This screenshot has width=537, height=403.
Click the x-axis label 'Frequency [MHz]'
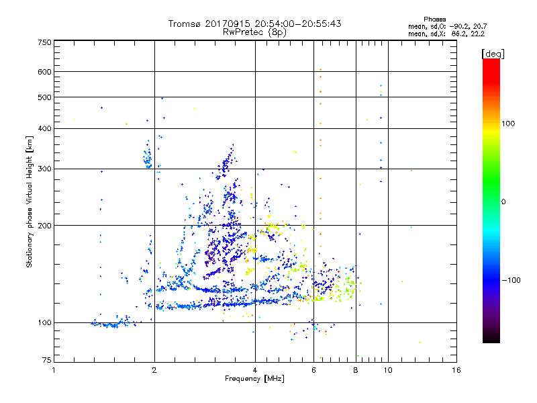pos(254,379)
